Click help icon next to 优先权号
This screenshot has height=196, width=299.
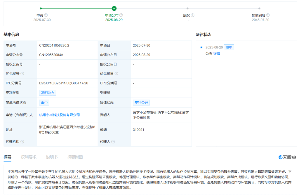22,74
